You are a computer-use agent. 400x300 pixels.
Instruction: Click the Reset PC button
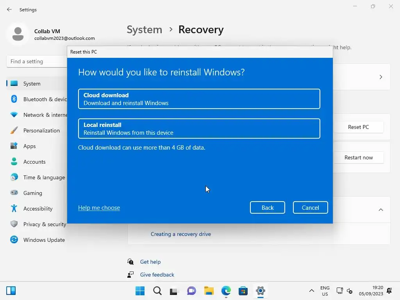click(x=358, y=127)
